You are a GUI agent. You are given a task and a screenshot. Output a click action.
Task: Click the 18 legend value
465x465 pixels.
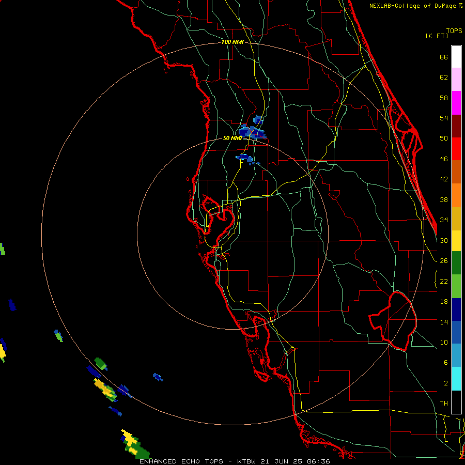click(x=444, y=302)
